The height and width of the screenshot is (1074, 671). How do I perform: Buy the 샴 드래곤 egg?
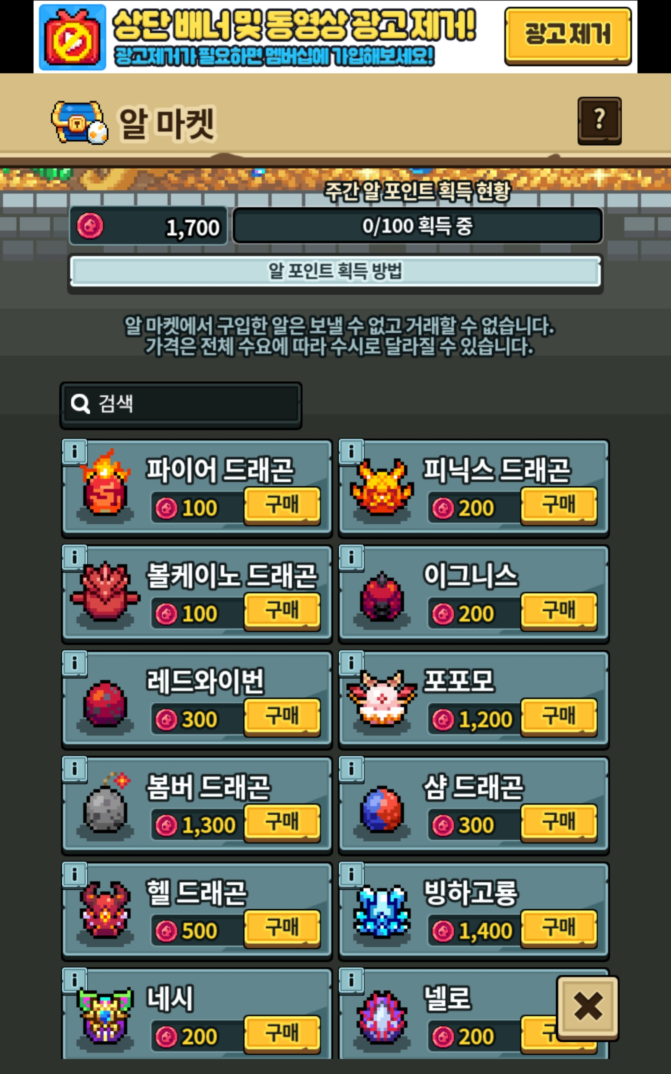(559, 823)
